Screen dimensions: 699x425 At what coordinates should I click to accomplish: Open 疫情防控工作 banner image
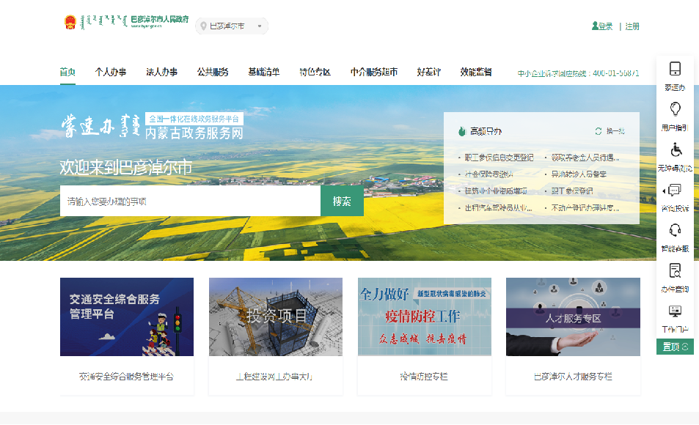(x=425, y=317)
